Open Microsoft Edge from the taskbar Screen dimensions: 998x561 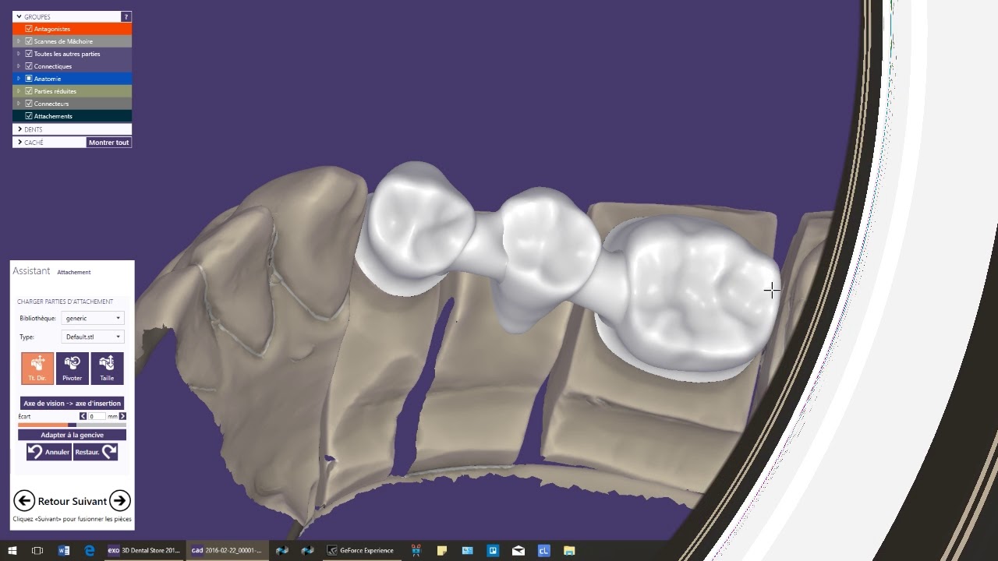tap(90, 550)
